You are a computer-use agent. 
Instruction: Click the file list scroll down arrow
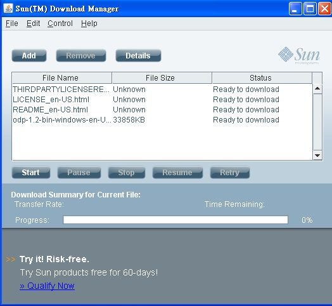point(317,156)
